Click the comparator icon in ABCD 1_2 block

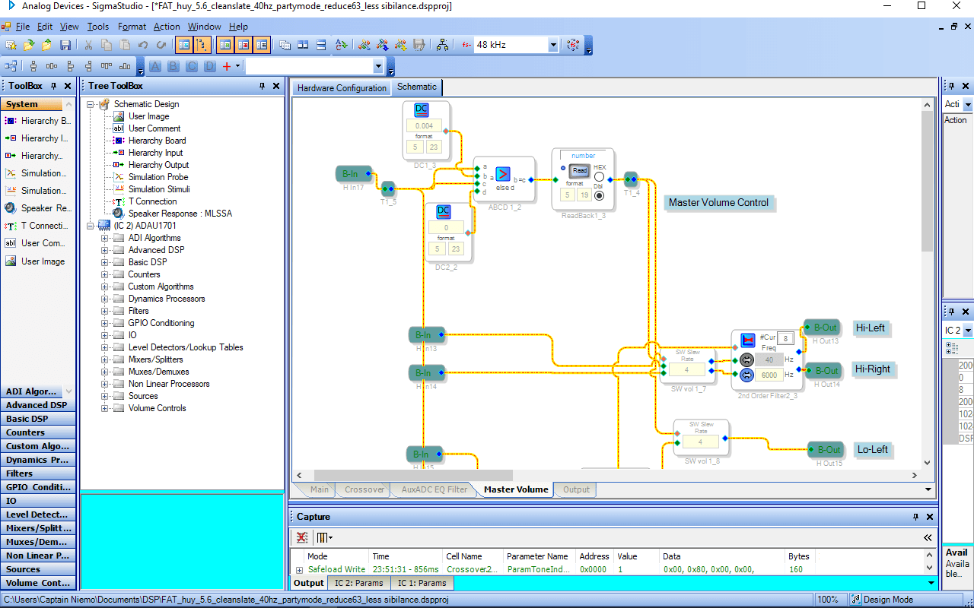[503, 174]
